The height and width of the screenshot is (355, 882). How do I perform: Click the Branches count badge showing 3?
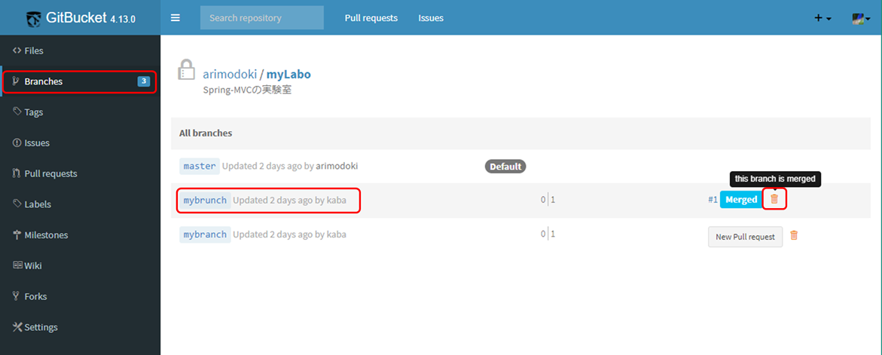tap(144, 81)
